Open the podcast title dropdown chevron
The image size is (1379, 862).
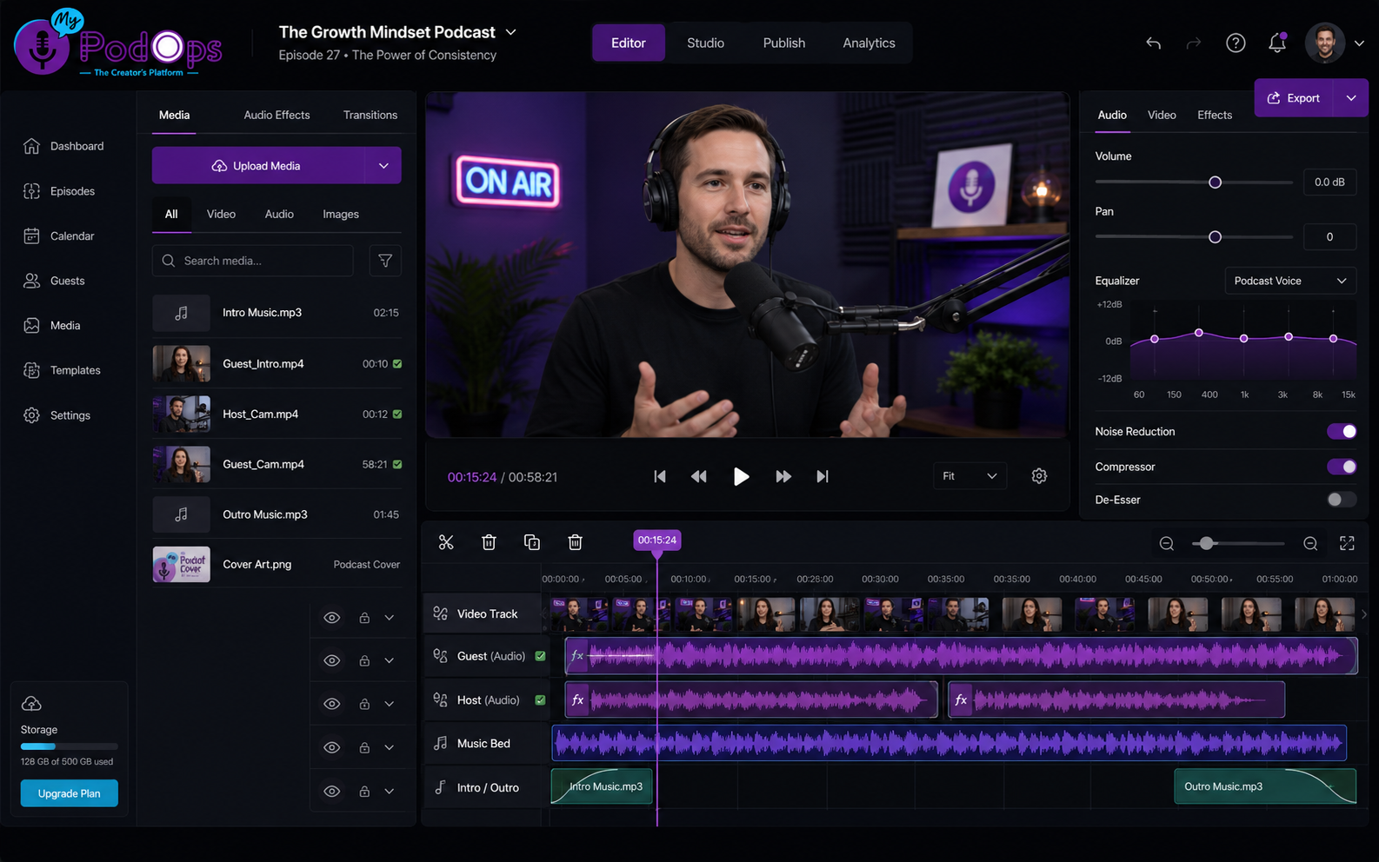tap(511, 32)
